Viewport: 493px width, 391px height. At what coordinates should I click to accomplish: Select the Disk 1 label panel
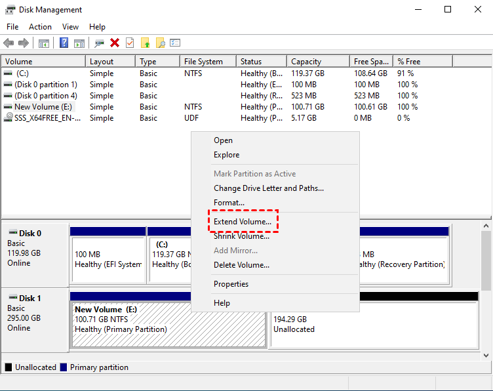coord(35,320)
